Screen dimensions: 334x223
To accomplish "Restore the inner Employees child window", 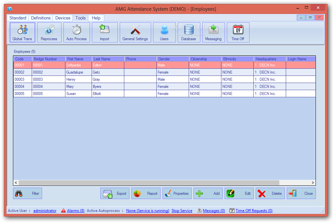I will (x=310, y=18).
